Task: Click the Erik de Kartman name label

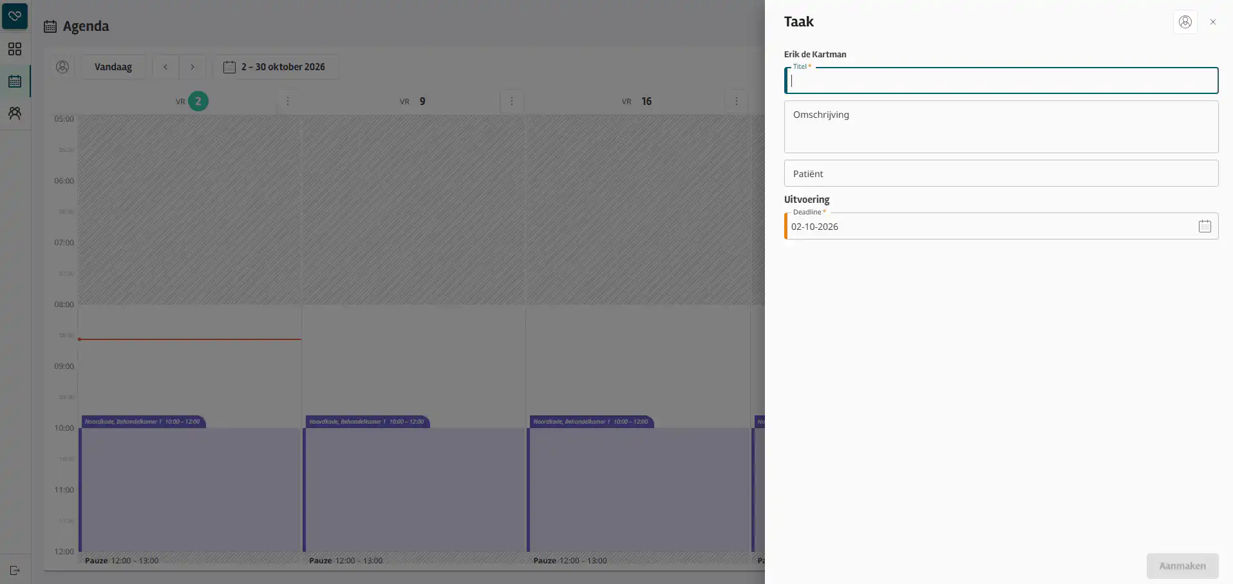Action: click(815, 55)
